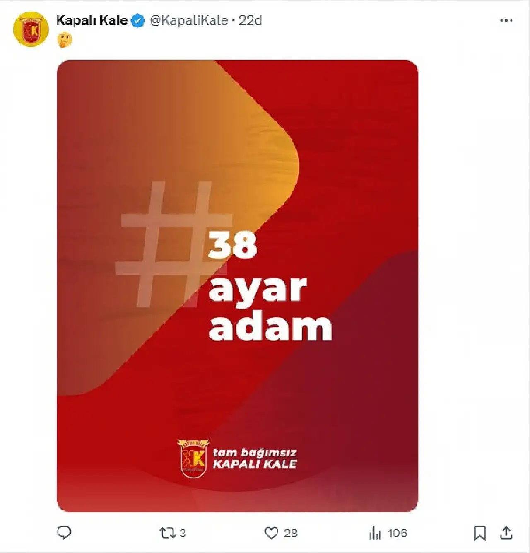Reply to the tweet via comment bubble
This screenshot has width=530, height=553.
64,533
